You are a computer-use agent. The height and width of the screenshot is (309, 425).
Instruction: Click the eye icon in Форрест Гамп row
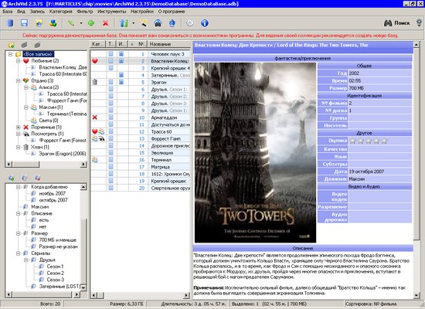click(x=101, y=138)
